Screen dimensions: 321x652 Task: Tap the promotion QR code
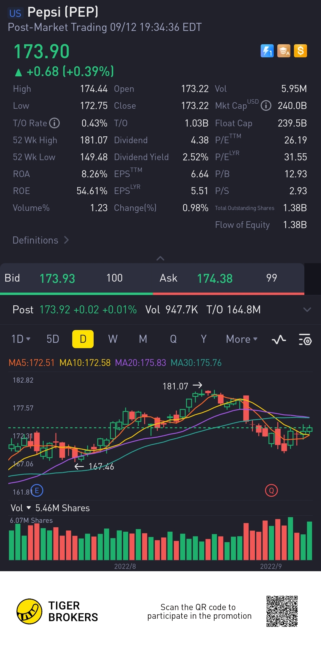click(282, 611)
